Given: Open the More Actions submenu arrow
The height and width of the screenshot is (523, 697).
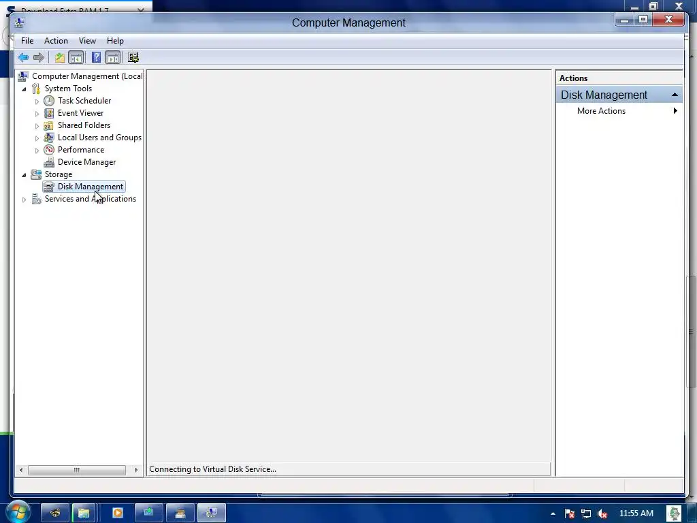Looking at the screenshot, I should pos(675,111).
